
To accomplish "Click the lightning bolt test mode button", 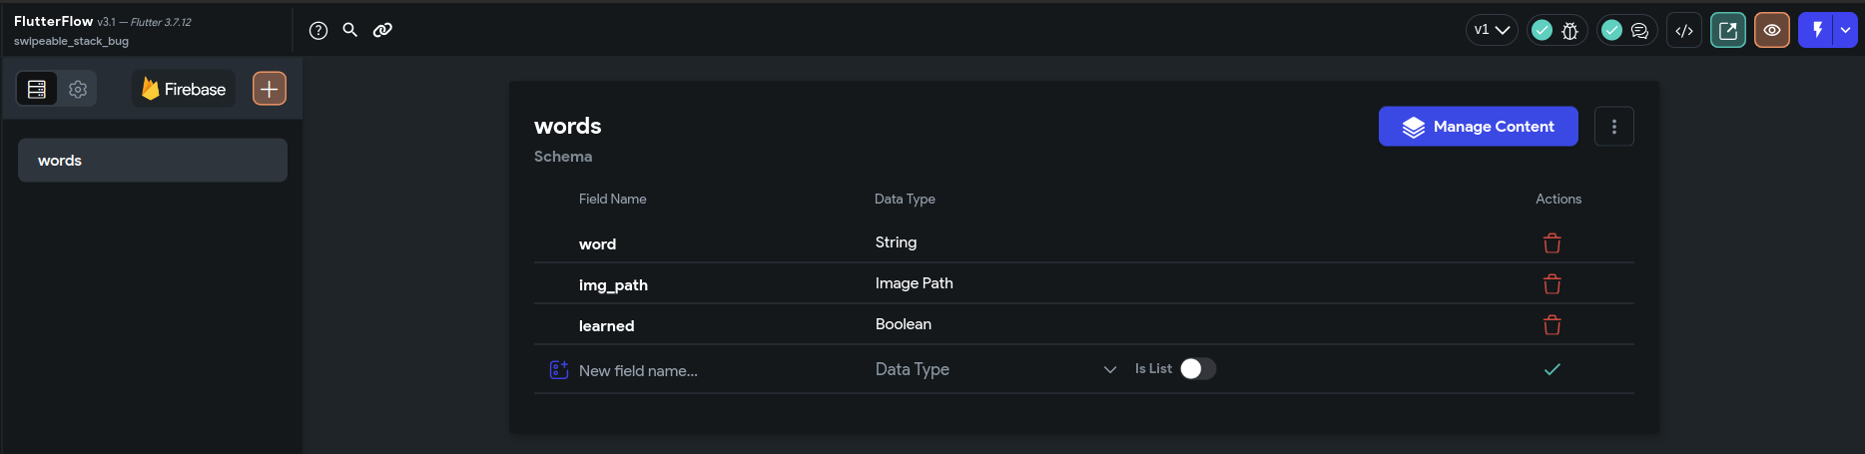I will 1816,30.
